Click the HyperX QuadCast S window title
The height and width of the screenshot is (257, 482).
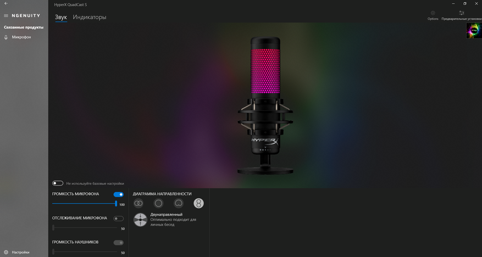pos(70,5)
